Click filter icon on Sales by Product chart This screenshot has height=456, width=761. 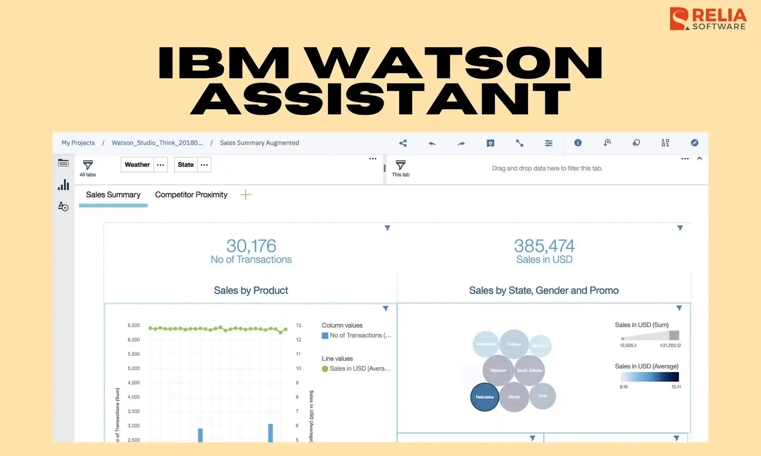tap(385, 309)
